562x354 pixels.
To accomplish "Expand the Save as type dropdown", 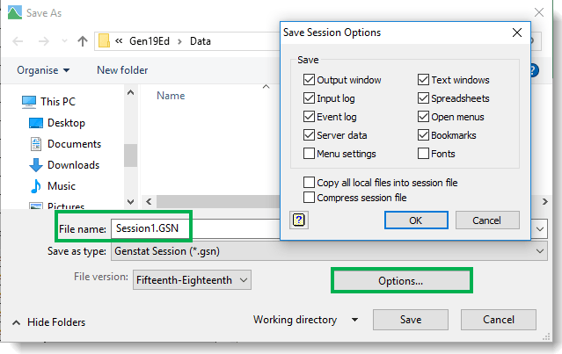I will [x=540, y=250].
